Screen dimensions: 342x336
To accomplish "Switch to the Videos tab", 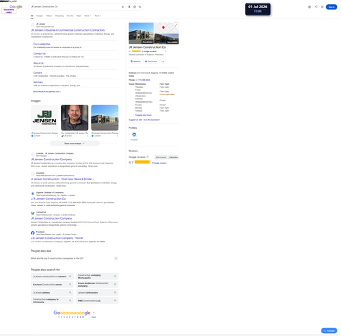I will pyautogui.click(x=49, y=16).
